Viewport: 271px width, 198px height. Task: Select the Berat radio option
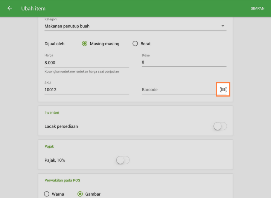pos(135,44)
